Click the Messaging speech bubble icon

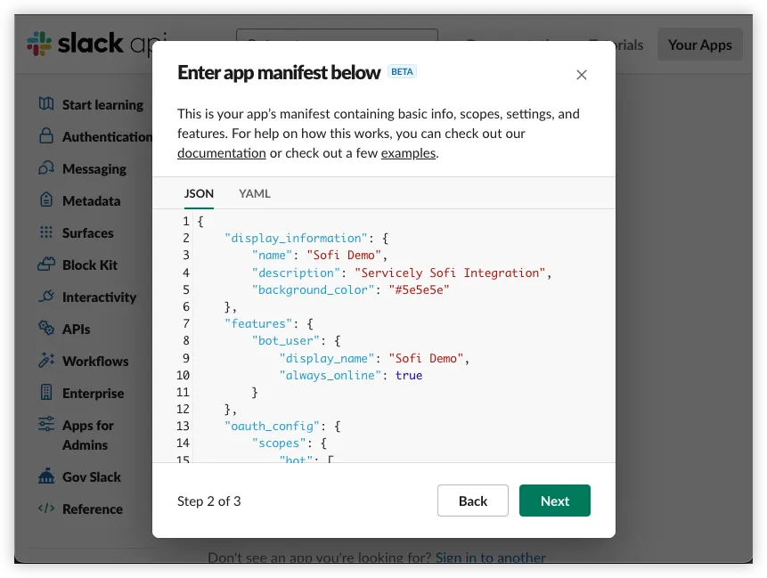pos(46,167)
